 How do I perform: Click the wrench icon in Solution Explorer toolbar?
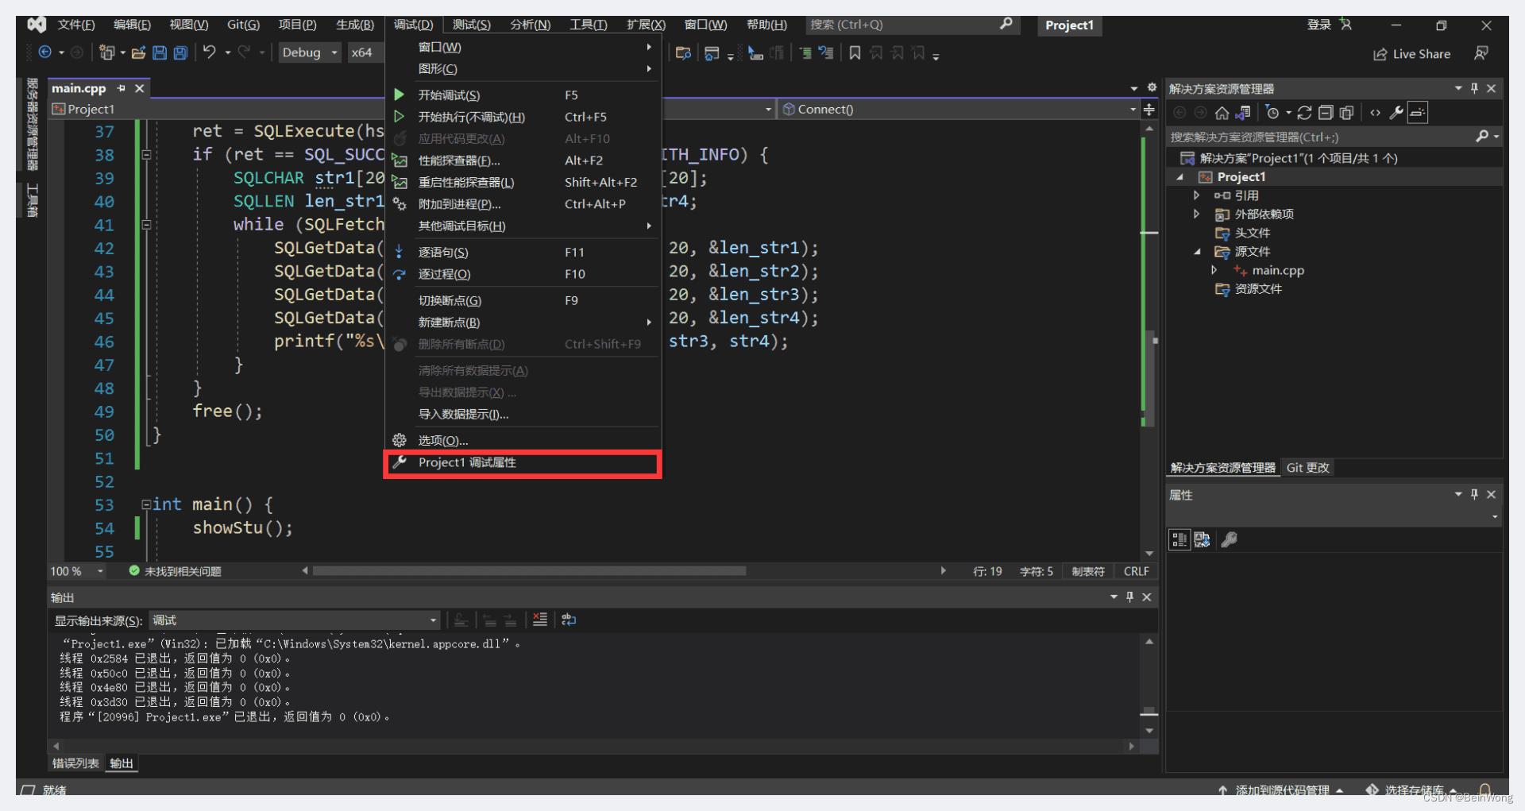coord(1396,113)
